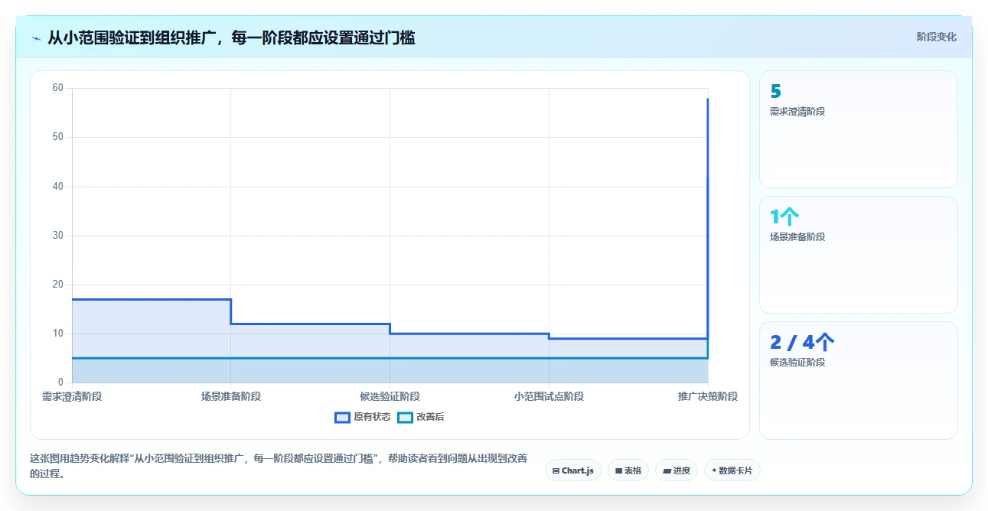Viewport: 988px width, 511px height.
Task: Click the icon inside the 表格 tag
Action: 618,471
